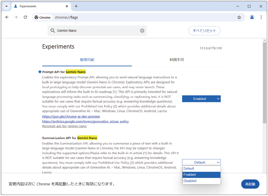Click the back navigation arrow
The width and height of the screenshot is (268, 196).
(7, 17)
